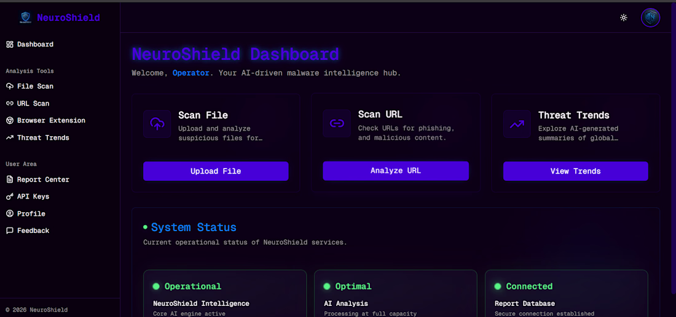Screen dimensions: 676x317
Task: Click the Analyze URL button
Action: click(396, 170)
